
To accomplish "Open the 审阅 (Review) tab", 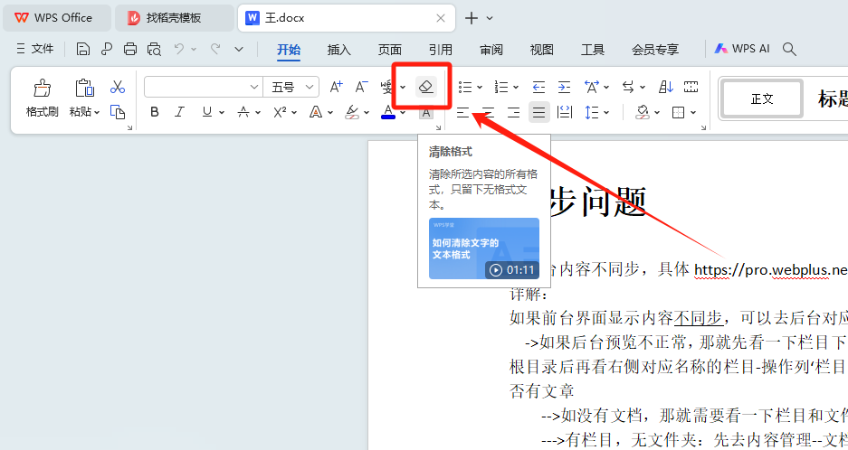I will click(491, 50).
